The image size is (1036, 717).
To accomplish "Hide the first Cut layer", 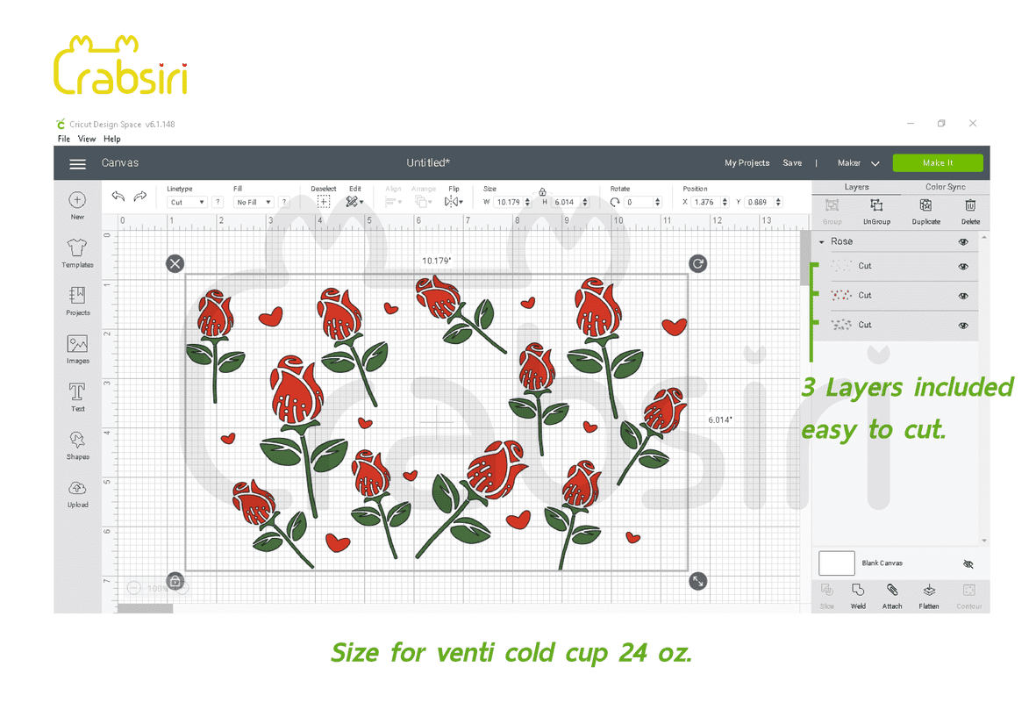I will coord(963,266).
